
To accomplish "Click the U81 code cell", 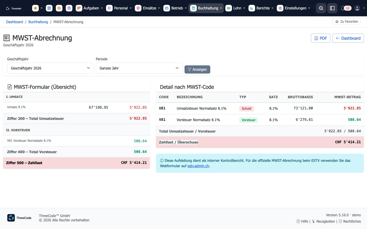I will [162, 108].
